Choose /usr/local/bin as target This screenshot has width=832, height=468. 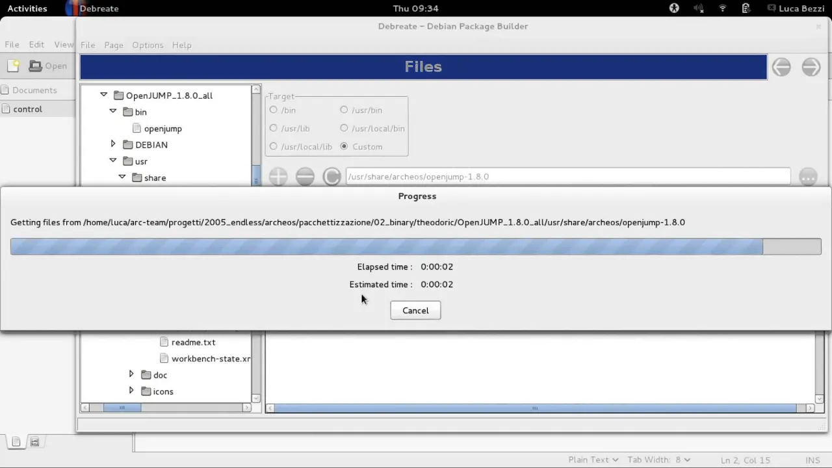point(344,128)
